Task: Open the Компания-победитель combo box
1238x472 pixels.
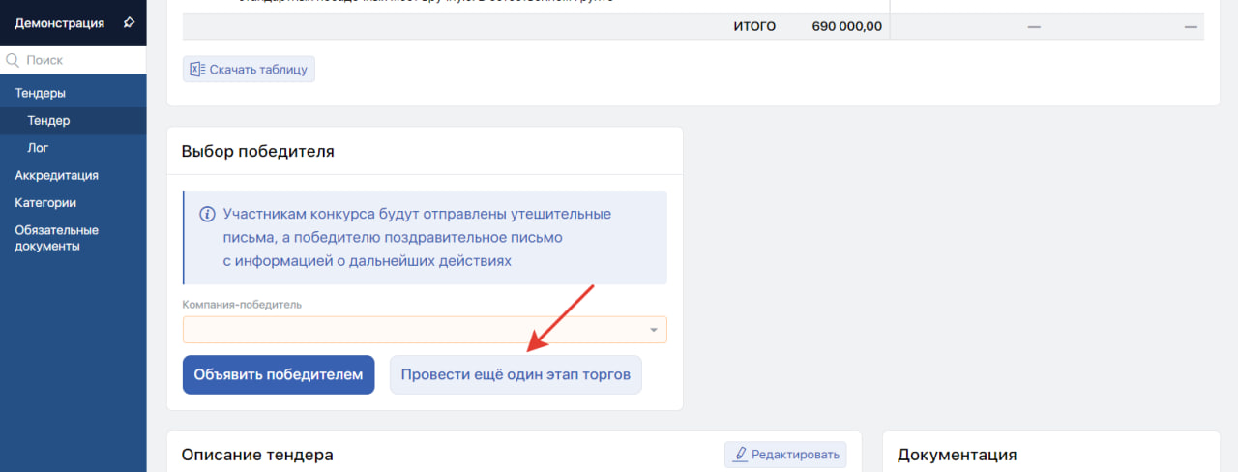Action: (x=414, y=330)
